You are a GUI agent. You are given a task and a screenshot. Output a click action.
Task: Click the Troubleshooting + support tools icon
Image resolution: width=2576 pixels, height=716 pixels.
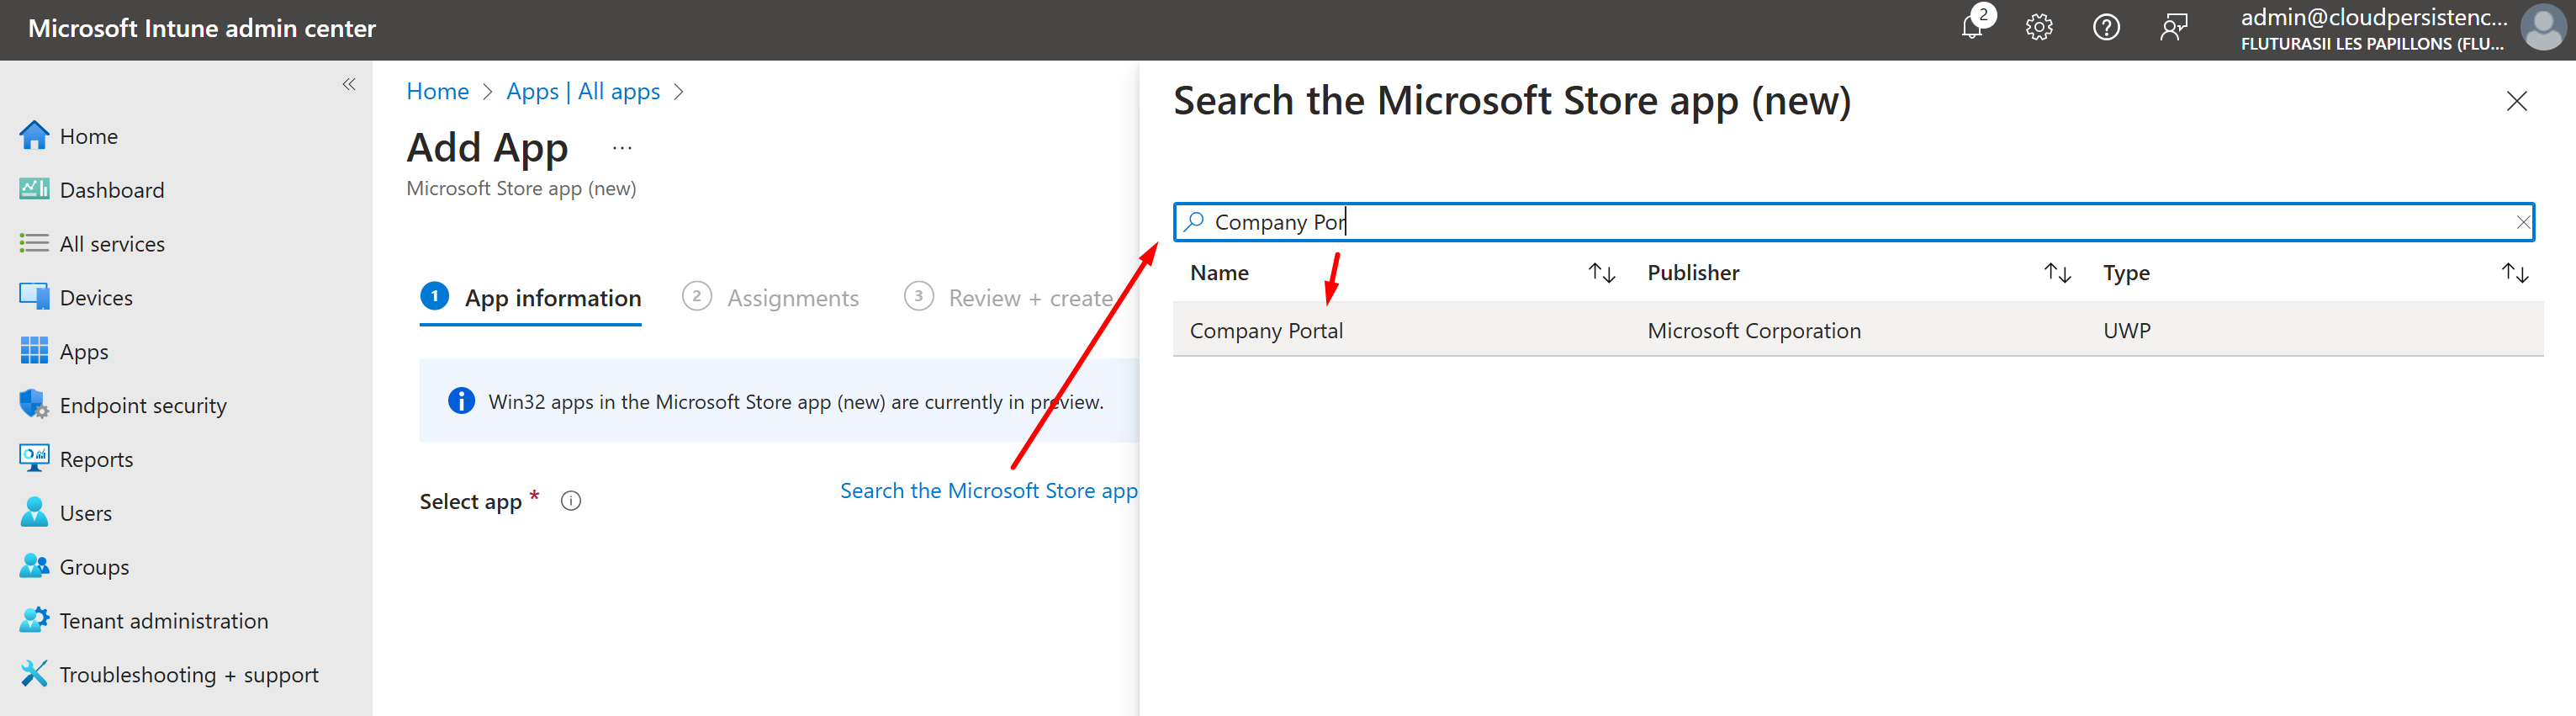coord(34,674)
